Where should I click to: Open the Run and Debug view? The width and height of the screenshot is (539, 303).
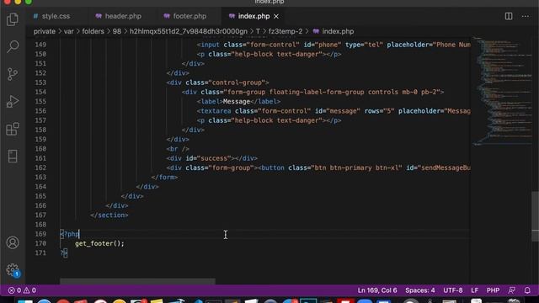click(13, 101)
